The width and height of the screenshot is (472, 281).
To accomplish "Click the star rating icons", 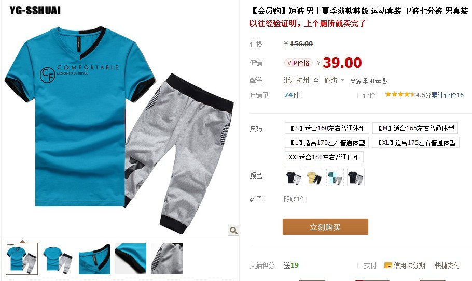I will tap(400, 95).
